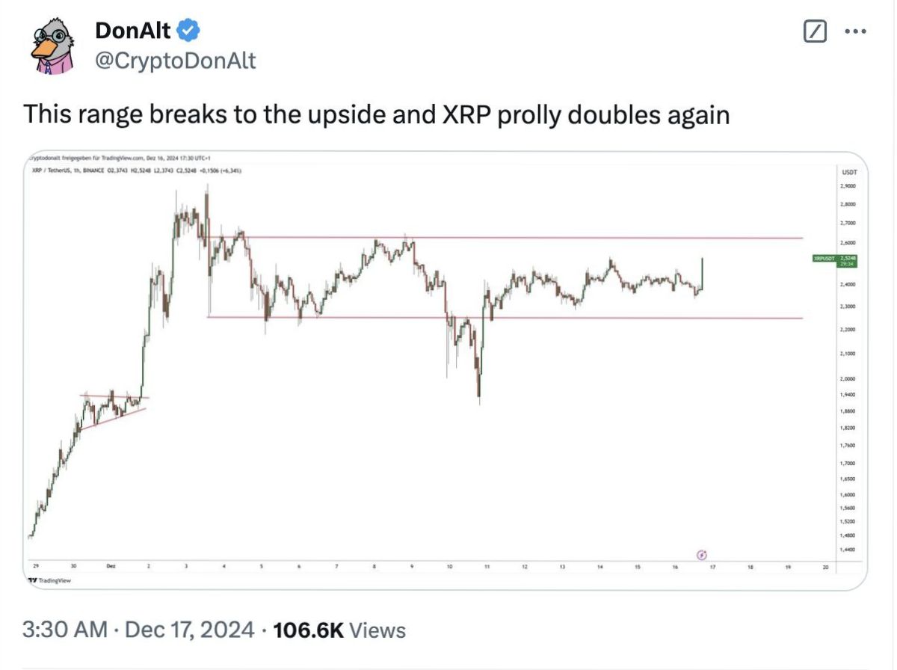This screenshot has width=897, height=670.
Task: Click the tweet timestamp 3:30 AM
Action: coord(67,630)
